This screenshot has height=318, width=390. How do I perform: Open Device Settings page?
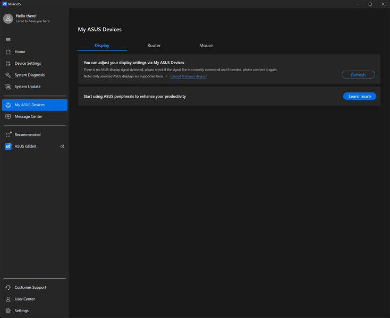(35, 63)
